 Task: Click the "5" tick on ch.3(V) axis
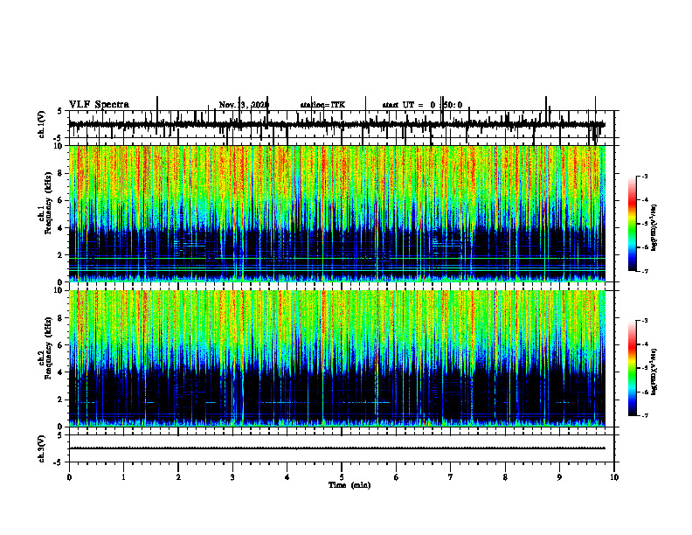[60, 435]
